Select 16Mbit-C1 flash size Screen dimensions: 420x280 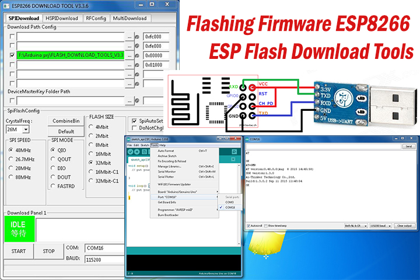91,171
